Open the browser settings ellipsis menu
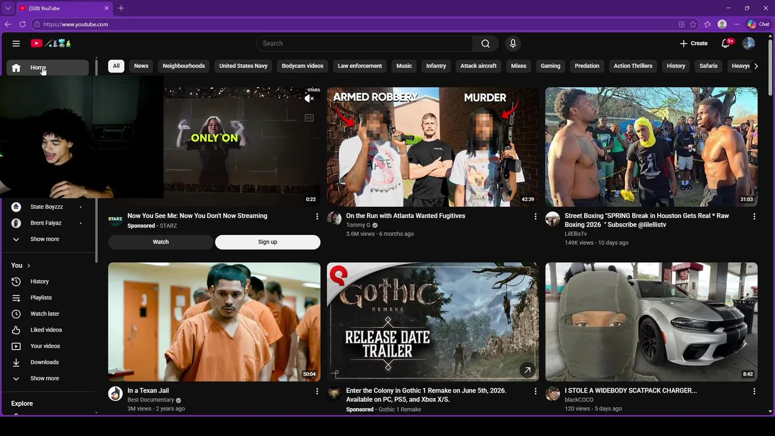 (x=736, y=24)
